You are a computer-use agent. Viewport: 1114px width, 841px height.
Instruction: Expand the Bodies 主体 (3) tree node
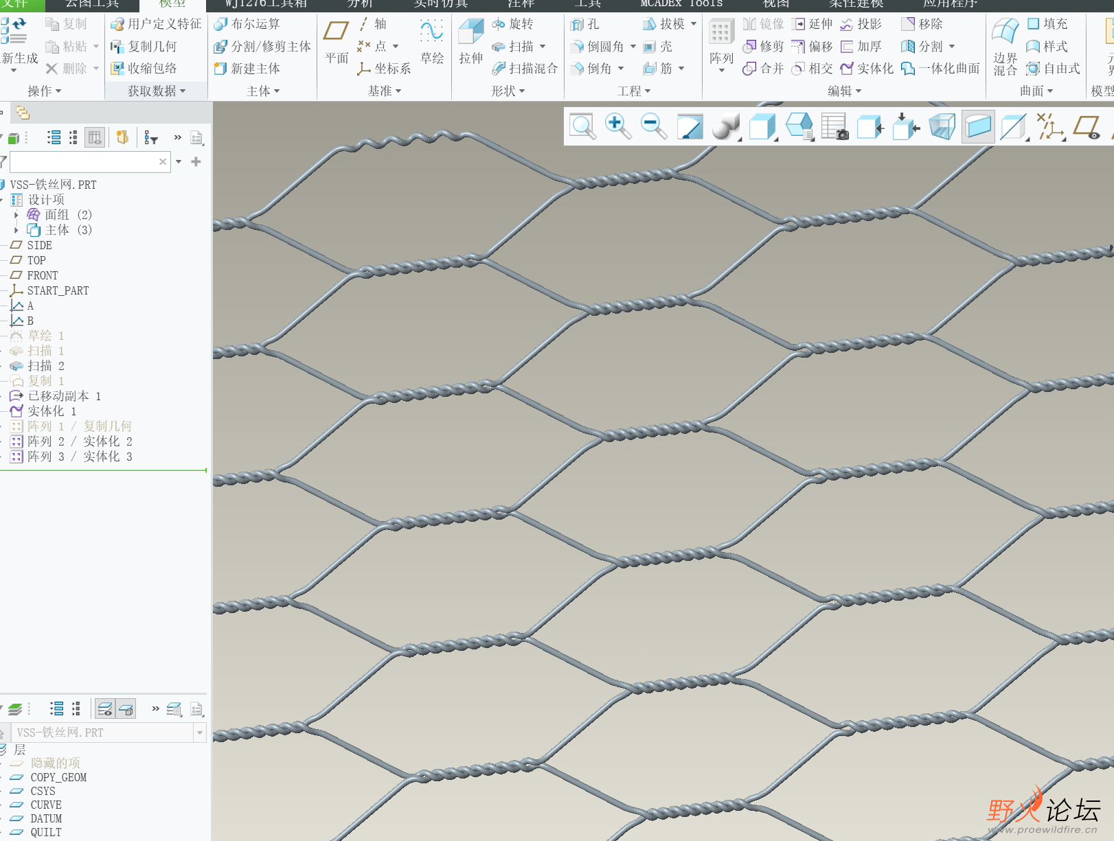(x=16, y=230)
